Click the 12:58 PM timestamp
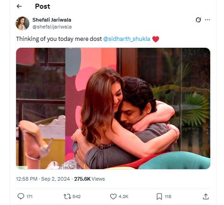224x205 pixels. 27,179
